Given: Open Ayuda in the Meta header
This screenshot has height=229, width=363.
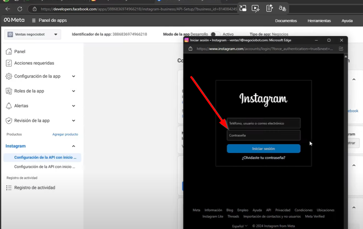Looking at the screenshot, I should click(x=347, y=21).
